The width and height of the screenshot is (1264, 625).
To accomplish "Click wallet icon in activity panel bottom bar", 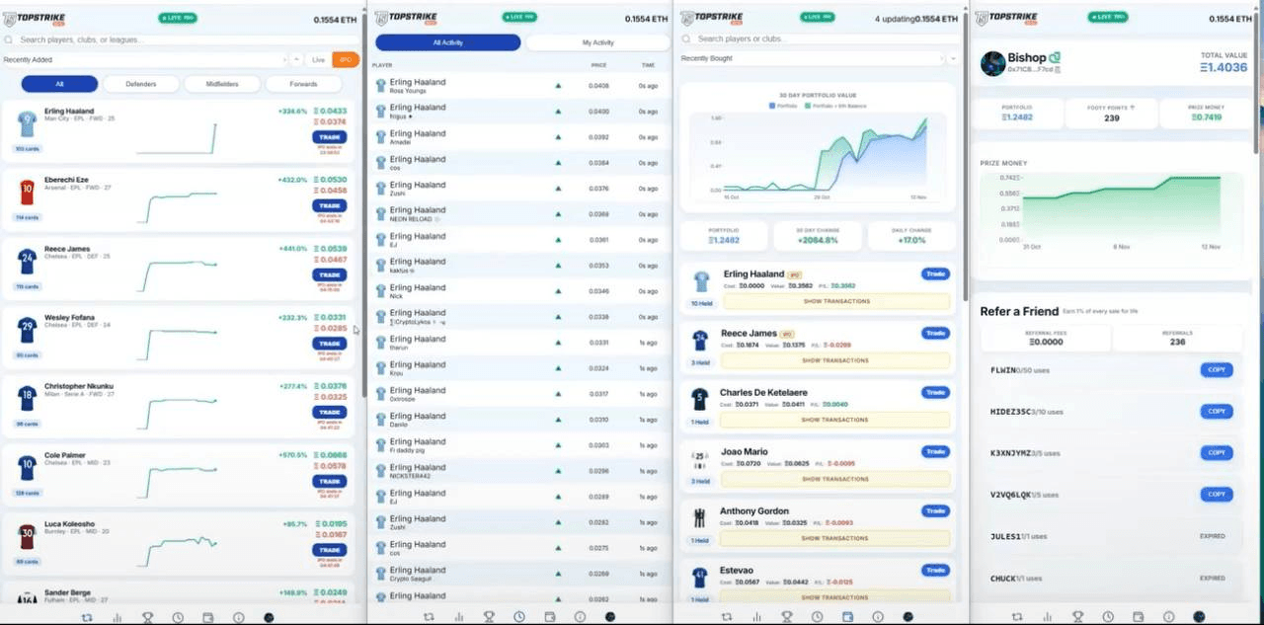I will 549,617.
